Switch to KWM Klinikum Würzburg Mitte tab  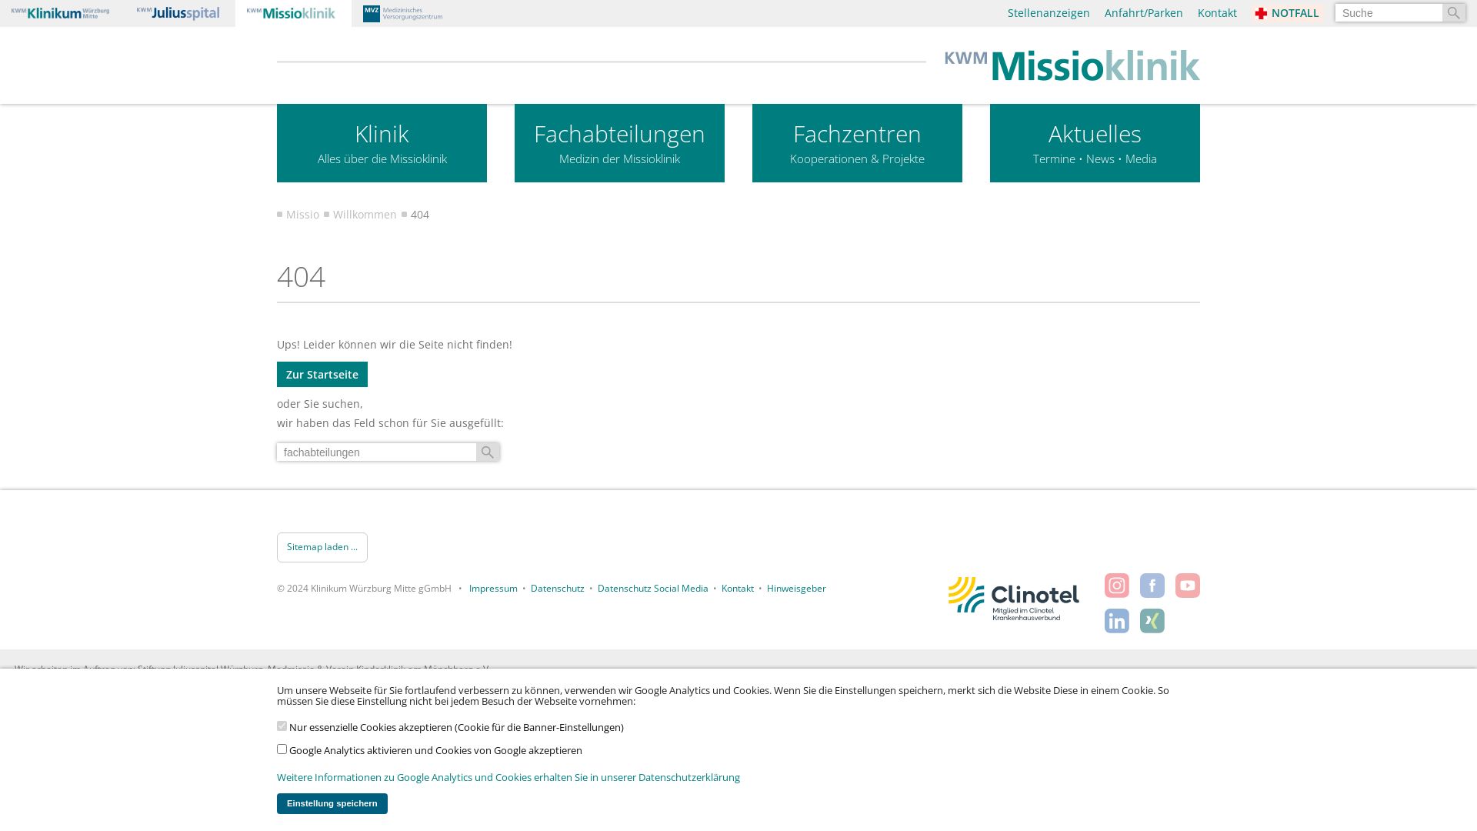coord(60,13)
